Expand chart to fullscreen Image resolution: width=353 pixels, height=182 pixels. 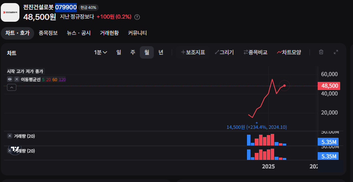336,52
